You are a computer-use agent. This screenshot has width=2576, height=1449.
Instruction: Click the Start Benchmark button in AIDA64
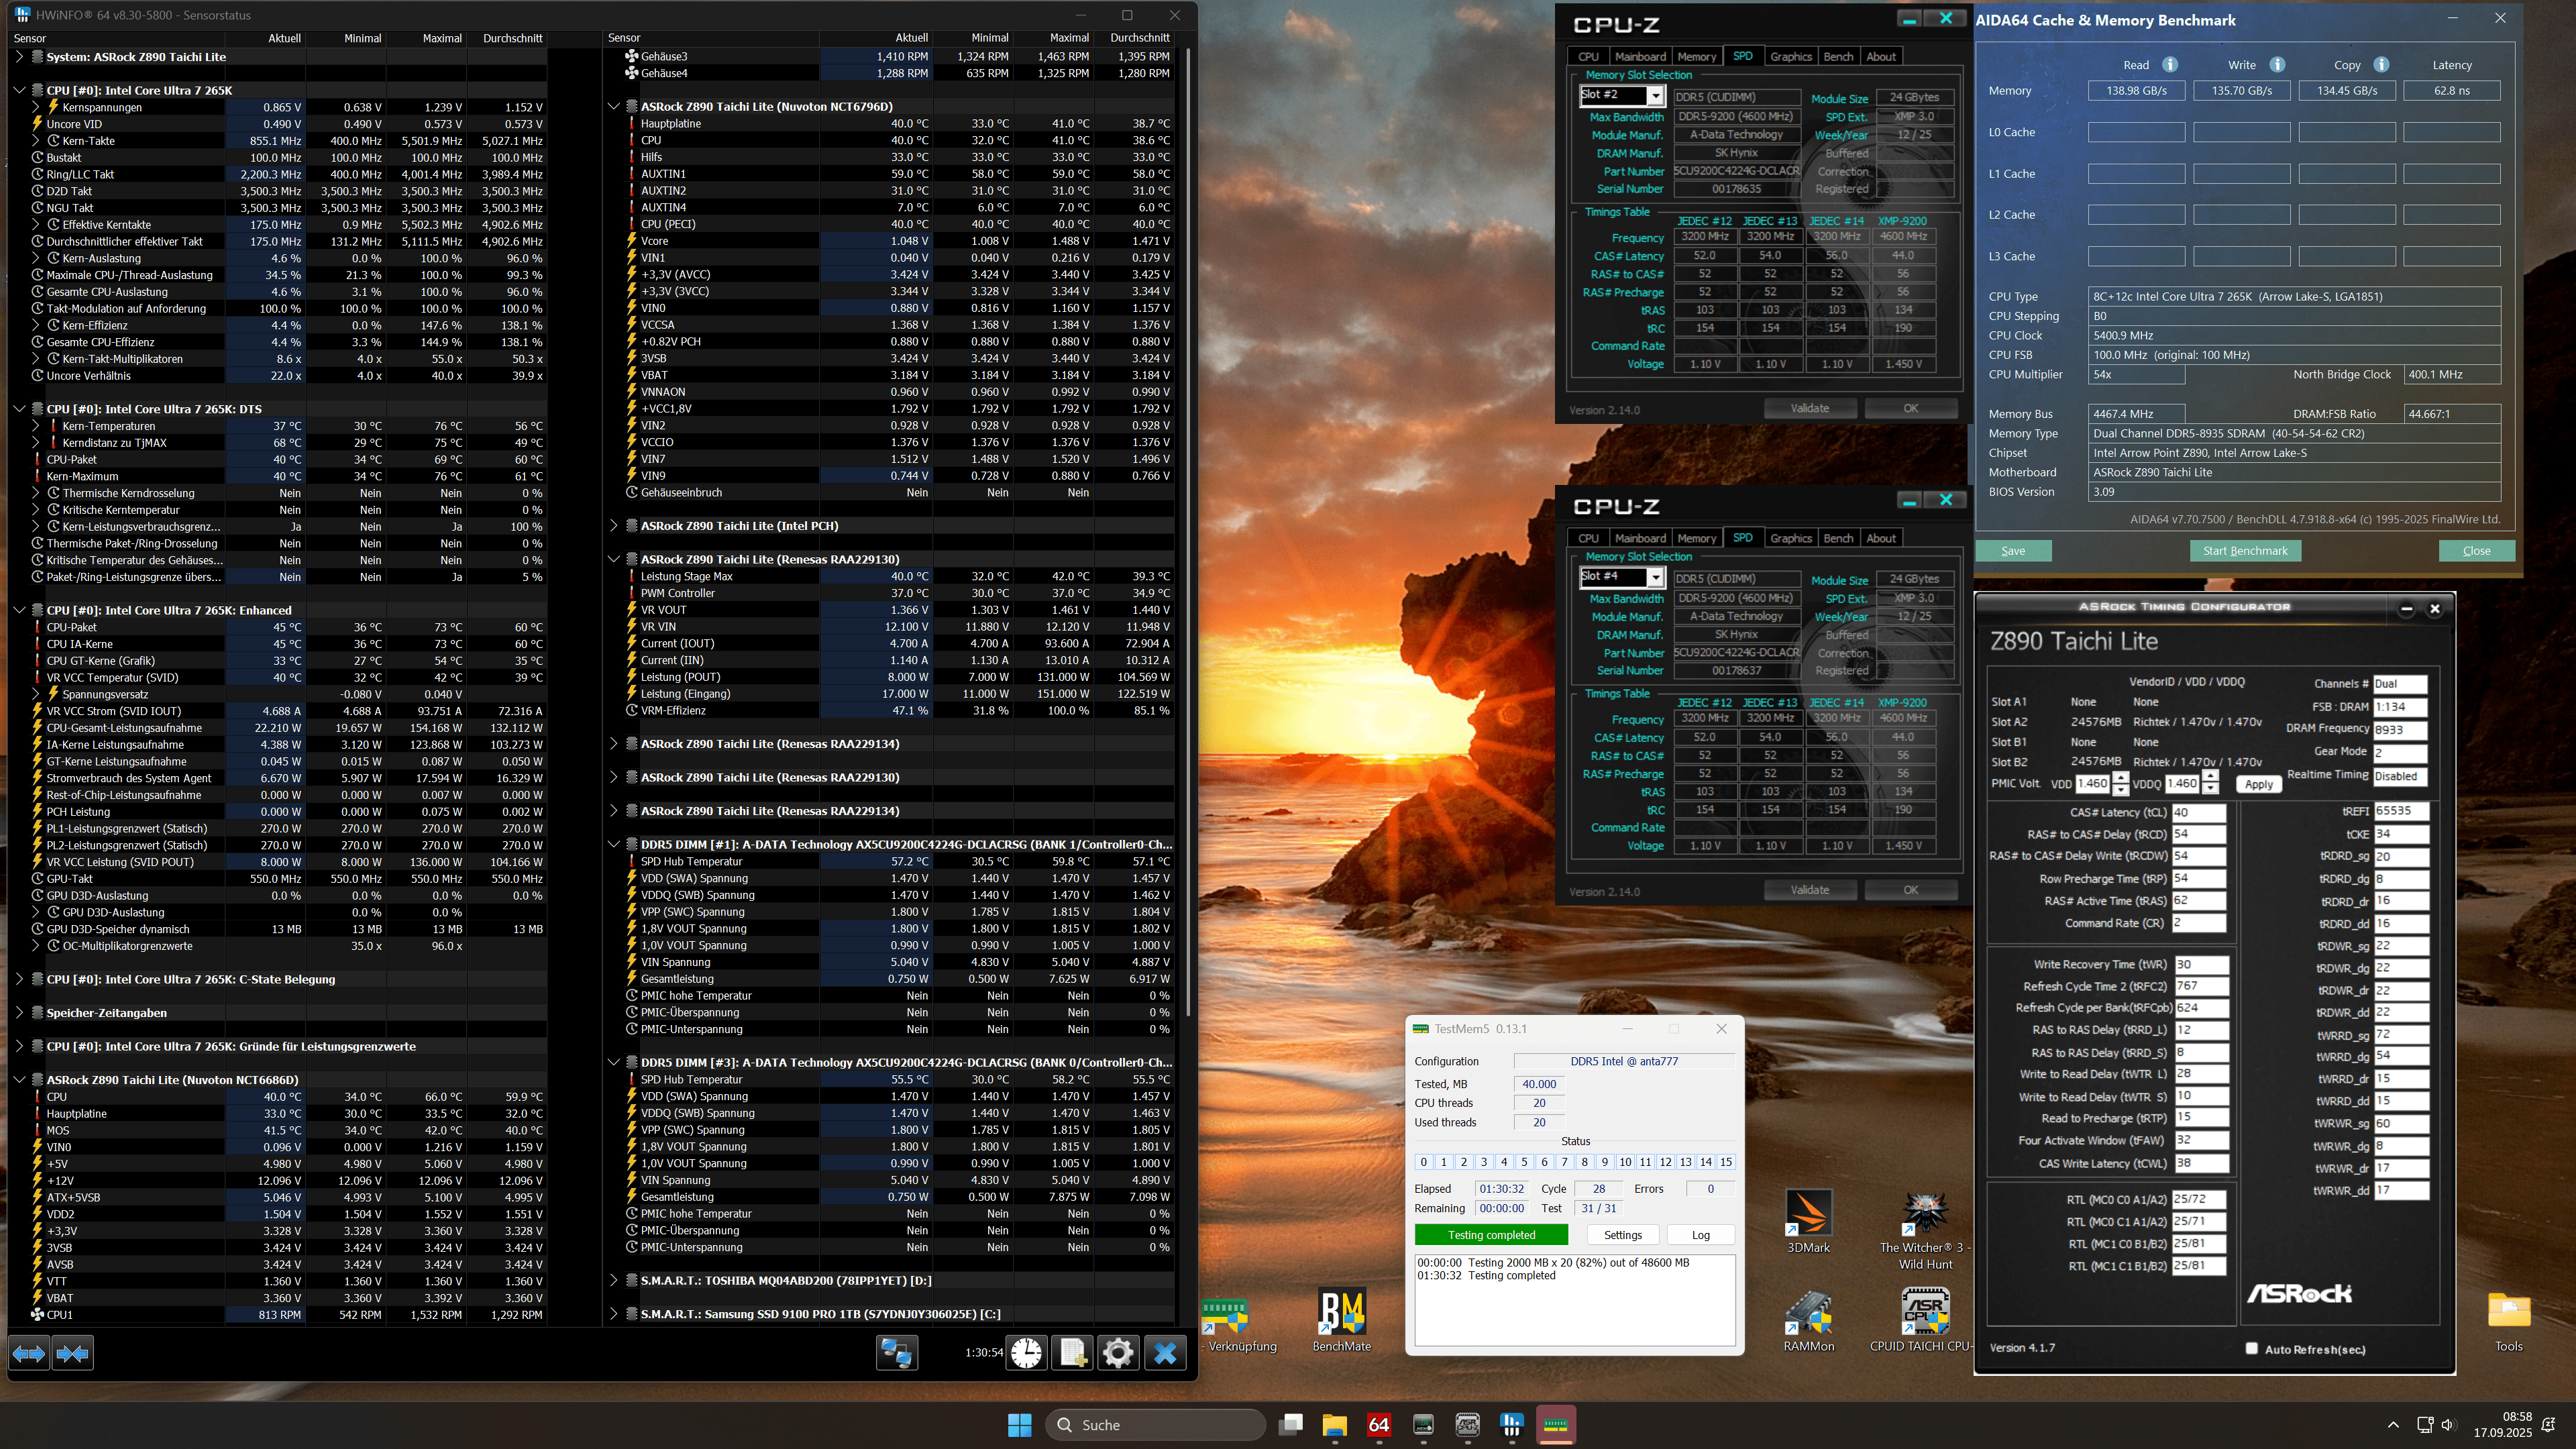click(2244, 551)
